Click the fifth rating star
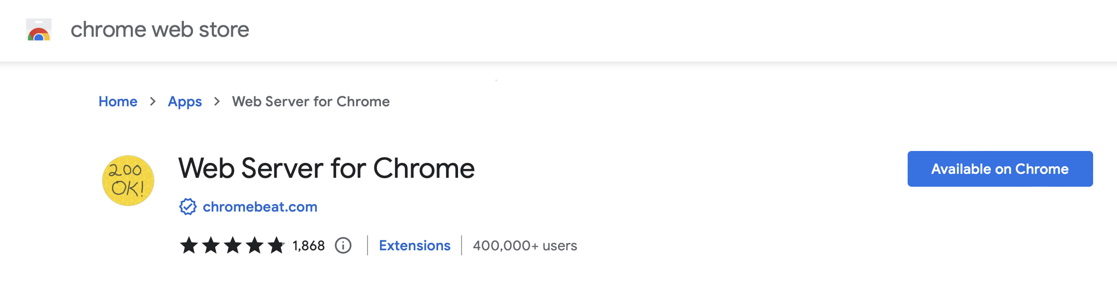This screenshot has width=1117, height=294. (277, 245)
